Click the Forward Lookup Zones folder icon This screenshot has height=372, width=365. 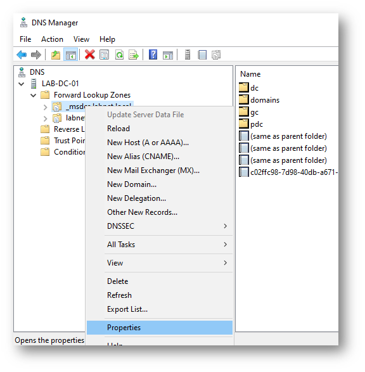[45, 95]
